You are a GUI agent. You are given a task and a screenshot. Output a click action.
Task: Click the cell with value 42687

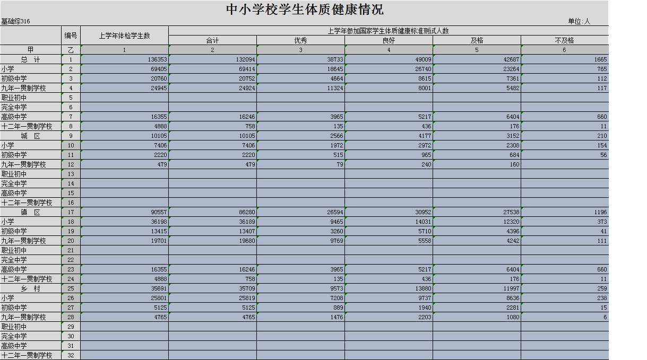477,59
